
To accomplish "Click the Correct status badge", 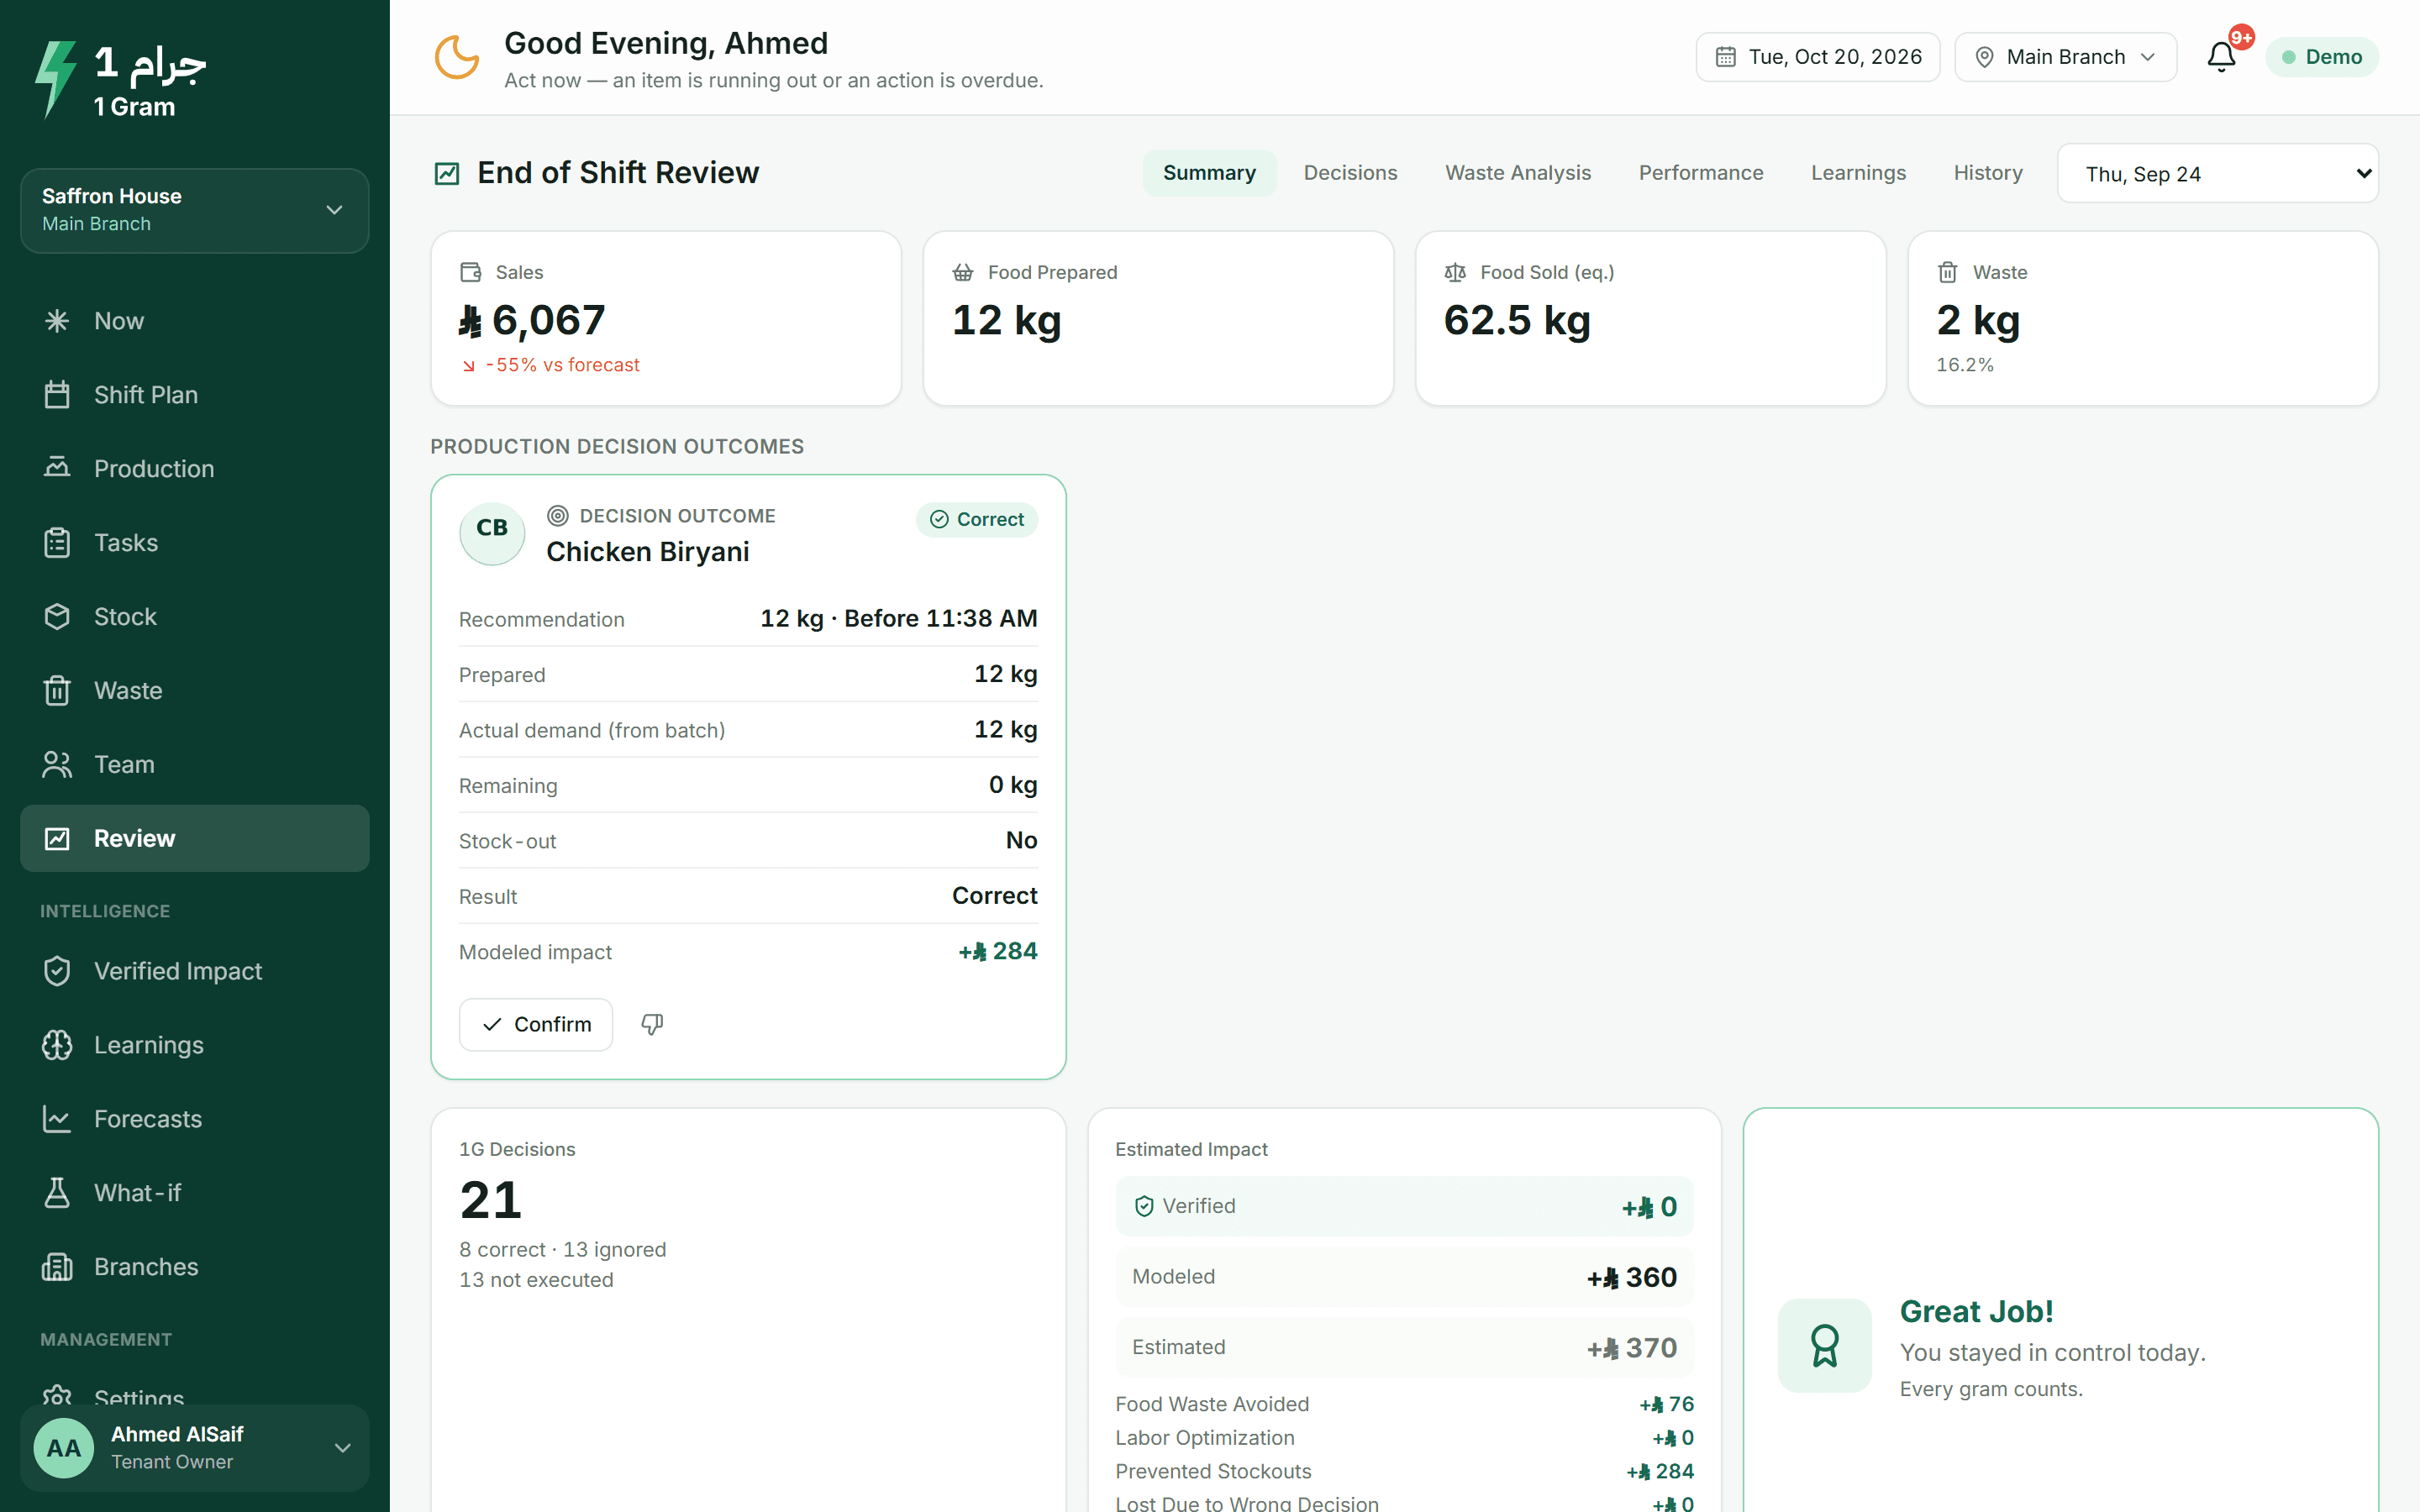I will (x=977, y=519).
